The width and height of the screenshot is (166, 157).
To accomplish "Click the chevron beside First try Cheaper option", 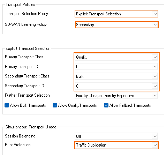I will point(155,96).
